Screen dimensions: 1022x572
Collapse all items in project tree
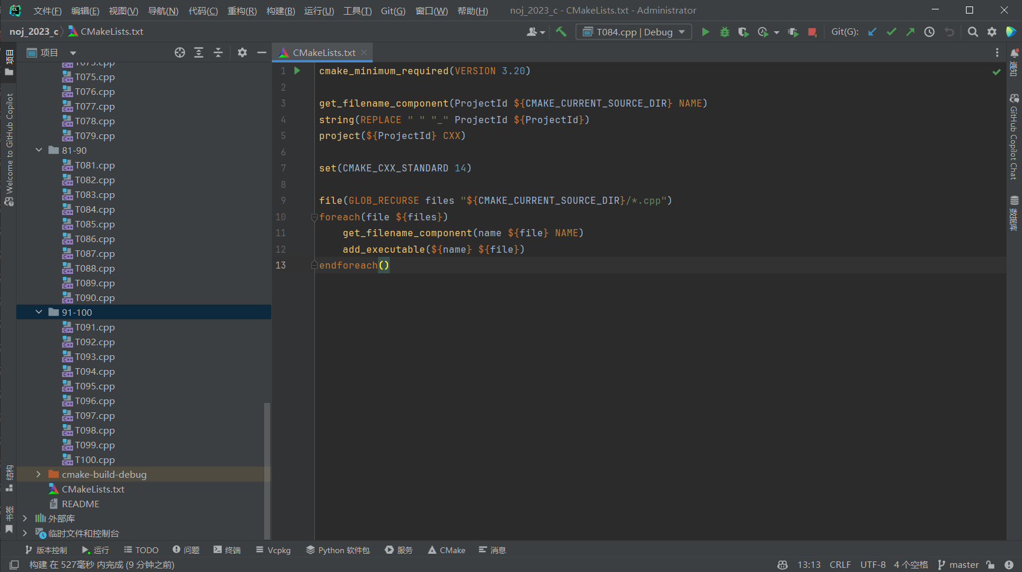(218, 52)
